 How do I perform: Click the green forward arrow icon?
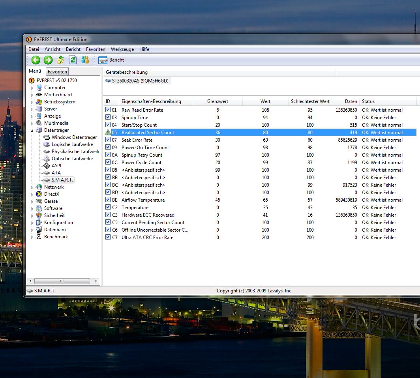(48, 60)
